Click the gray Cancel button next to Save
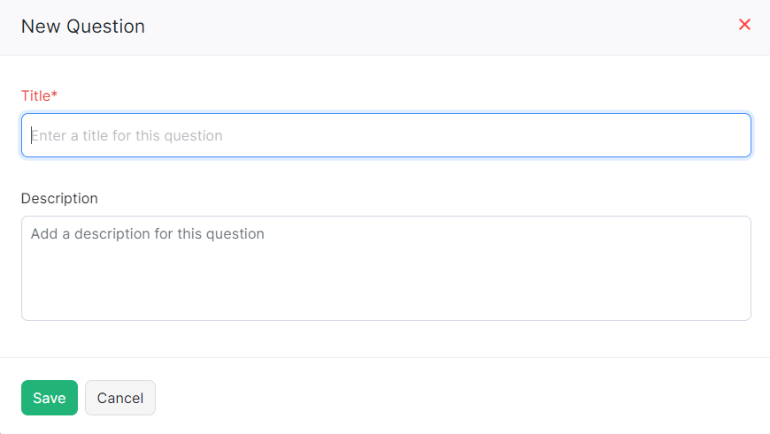The height and width of the screenshot is (434, 770). 120,398
